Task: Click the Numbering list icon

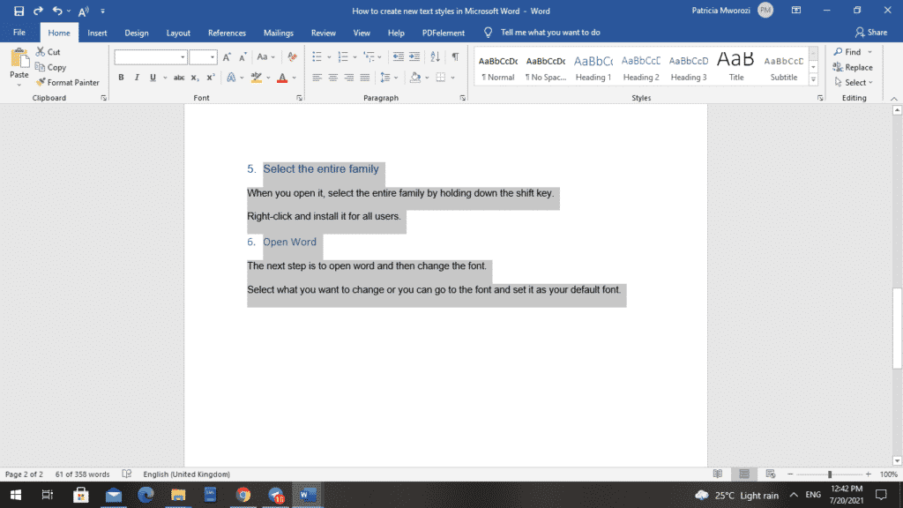Action: pos(343,56)
